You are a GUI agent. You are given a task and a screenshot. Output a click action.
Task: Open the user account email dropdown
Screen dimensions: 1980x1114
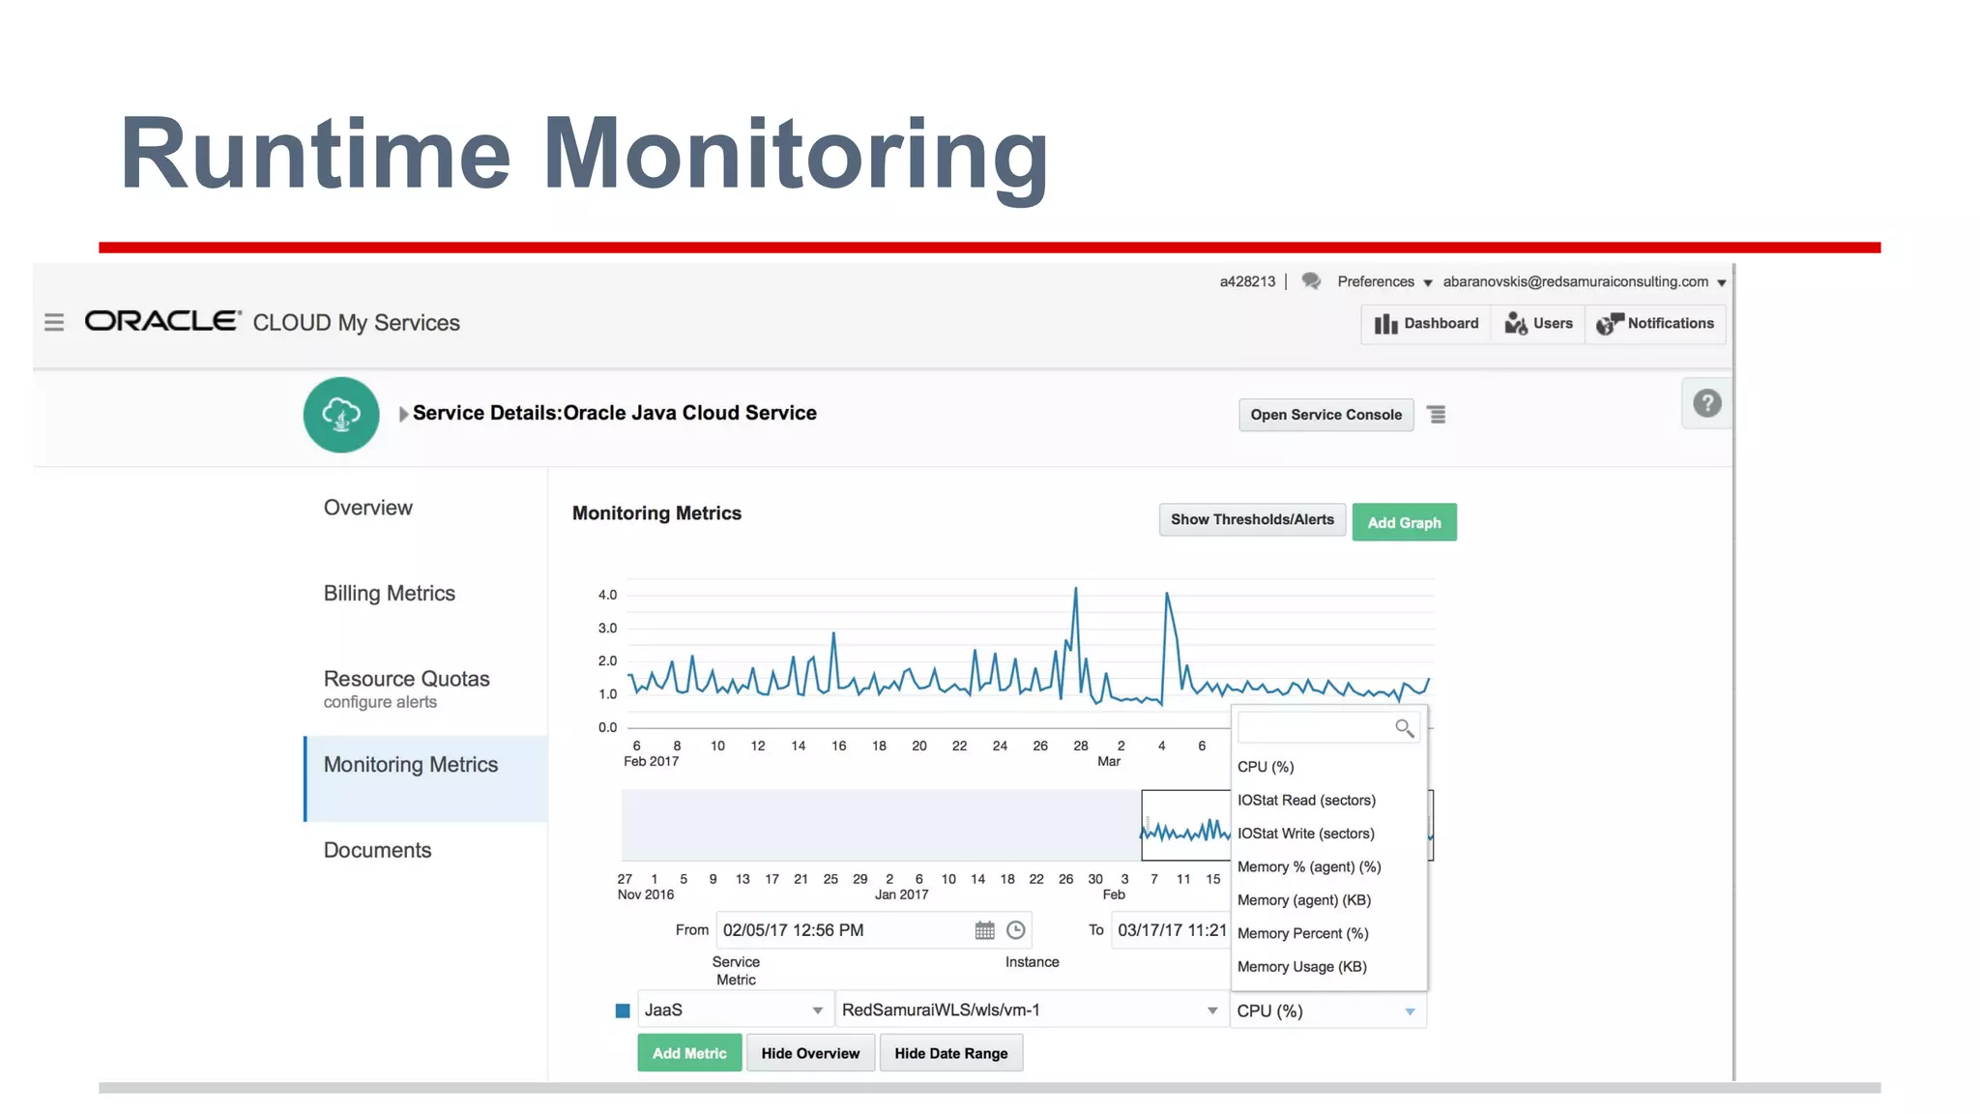click(1584, 281)
